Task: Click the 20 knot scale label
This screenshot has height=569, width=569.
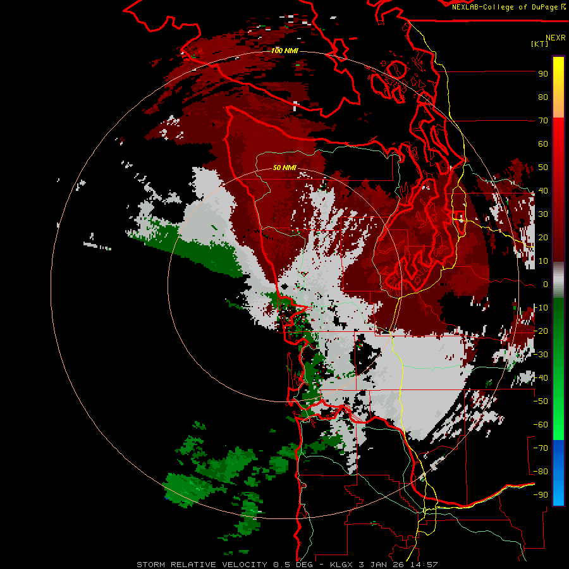Action: [543, 238]
